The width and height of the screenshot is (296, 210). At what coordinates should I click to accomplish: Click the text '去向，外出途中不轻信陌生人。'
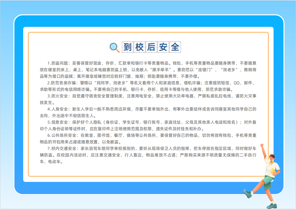(x=68, y=116)
